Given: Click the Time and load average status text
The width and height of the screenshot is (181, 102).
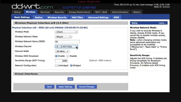Looking at the screenshot, I should [x=142, y=5].
